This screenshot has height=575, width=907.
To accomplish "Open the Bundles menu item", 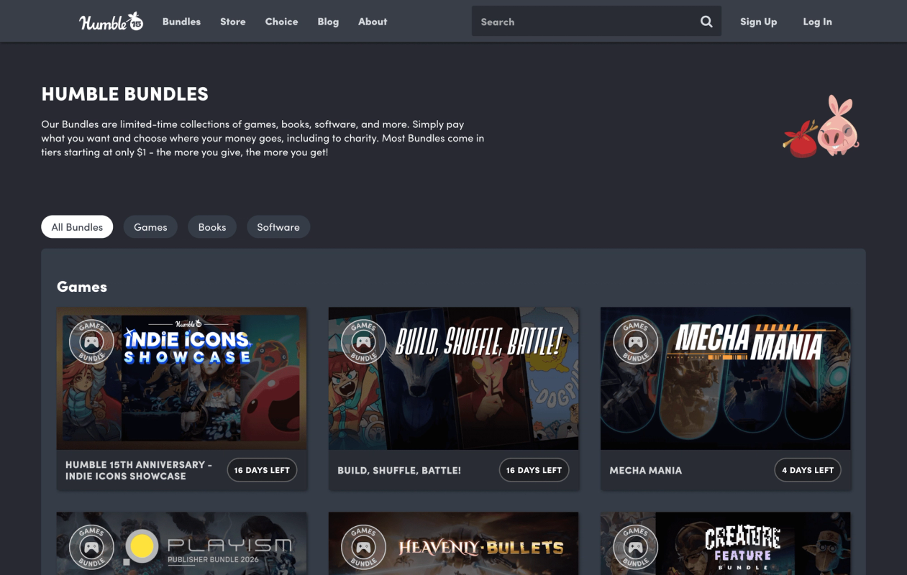I will 181,22.
